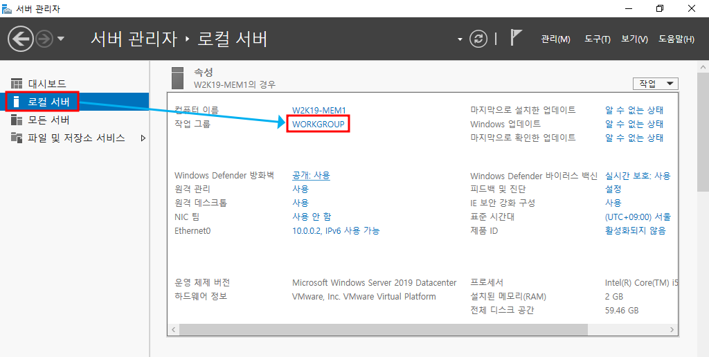Click 서버 관리자 in the breadcrumb title
Screen dimensions: 709x357
point(134,39)
